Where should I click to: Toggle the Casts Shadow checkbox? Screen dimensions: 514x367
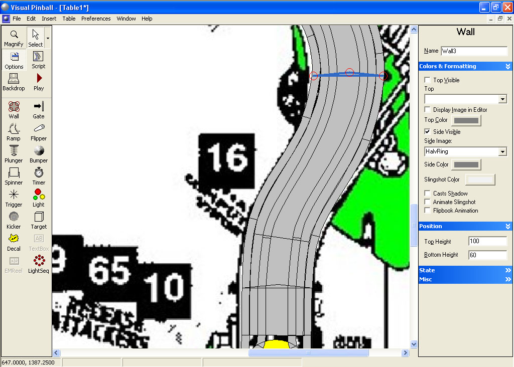point(427,194)
